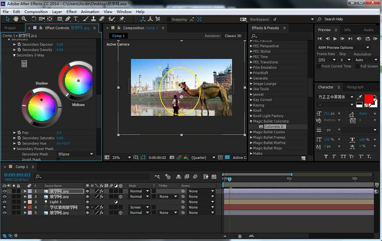Image resolution: width=382 pixels, height=241 pixels.
Task: Hide the Light 1 layer
Action: [5, 202]
